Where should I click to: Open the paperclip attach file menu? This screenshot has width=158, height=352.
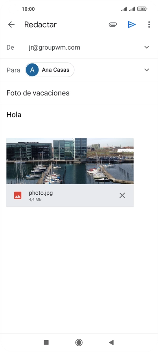pos(113,24)
